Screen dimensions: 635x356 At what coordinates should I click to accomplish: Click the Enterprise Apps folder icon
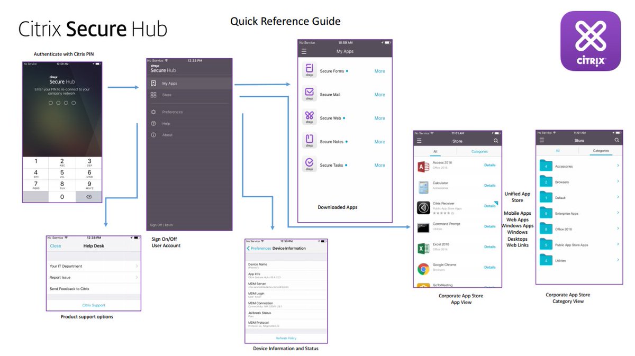[546, 213]
